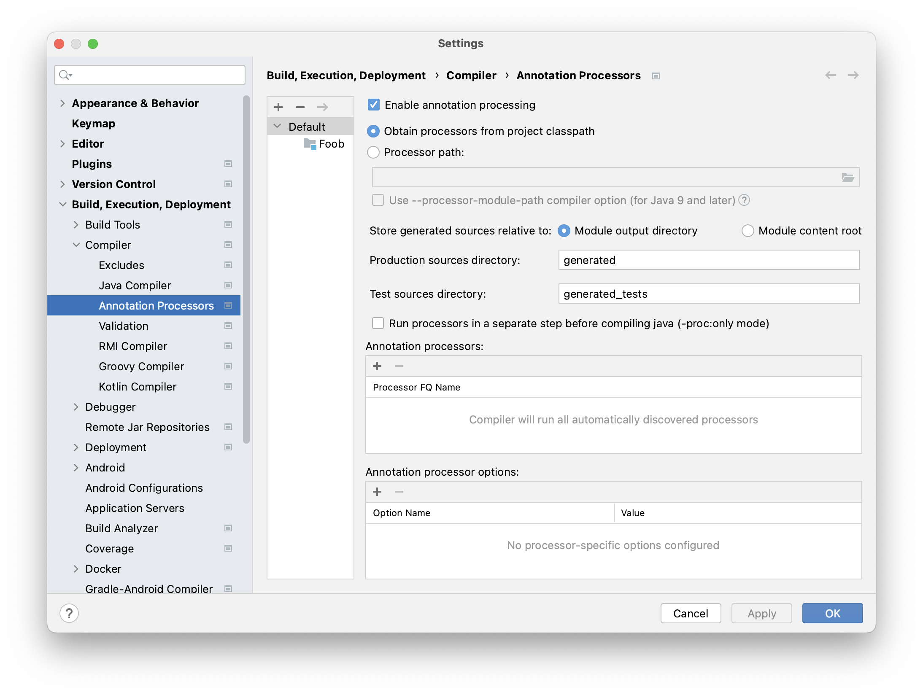
Task: Select the Processor path radio button
Action: pos(373,152)
